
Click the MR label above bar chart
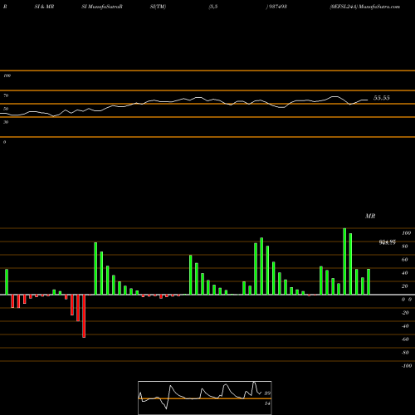tap(370, 216)
